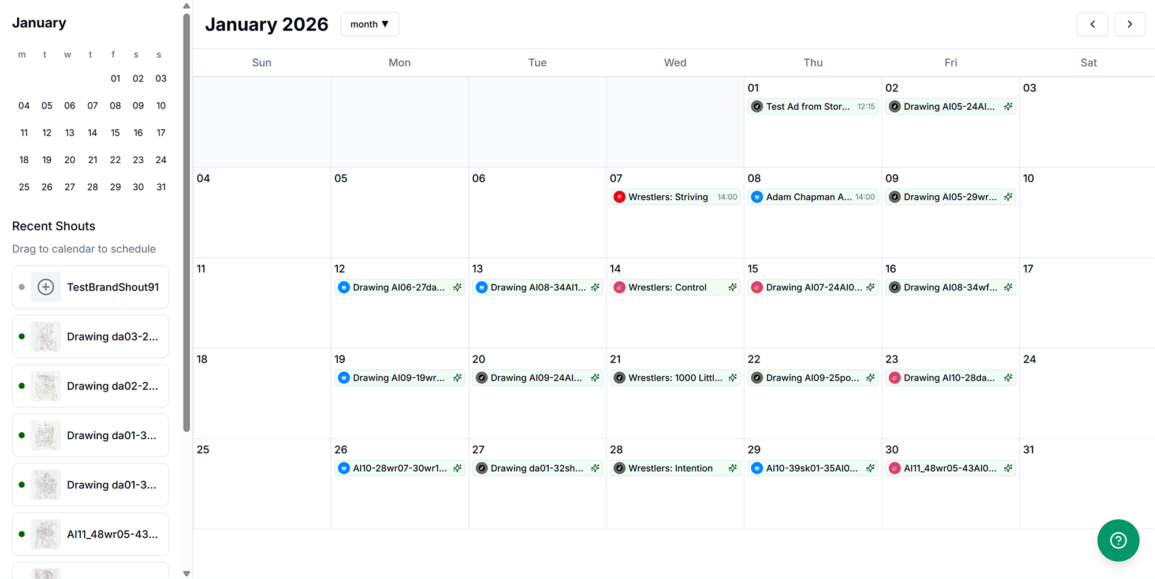Select day 31 in the mini calendar
The height and width of the screenshot is (579, 1155).
click(161, 187)
